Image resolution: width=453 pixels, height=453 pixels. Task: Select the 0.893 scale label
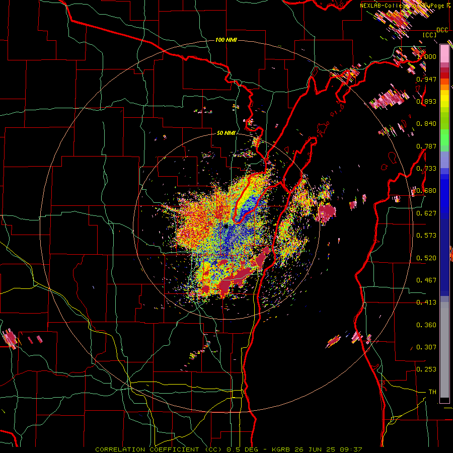(x=426, y=101)
